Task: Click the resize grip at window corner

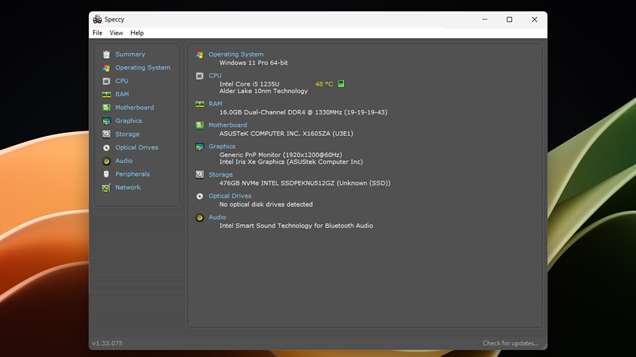Action: pyautogui.click(x=544, y=346)
